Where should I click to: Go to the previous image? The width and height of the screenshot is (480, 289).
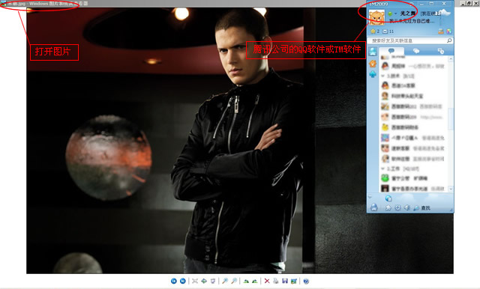tap(173, 281)
